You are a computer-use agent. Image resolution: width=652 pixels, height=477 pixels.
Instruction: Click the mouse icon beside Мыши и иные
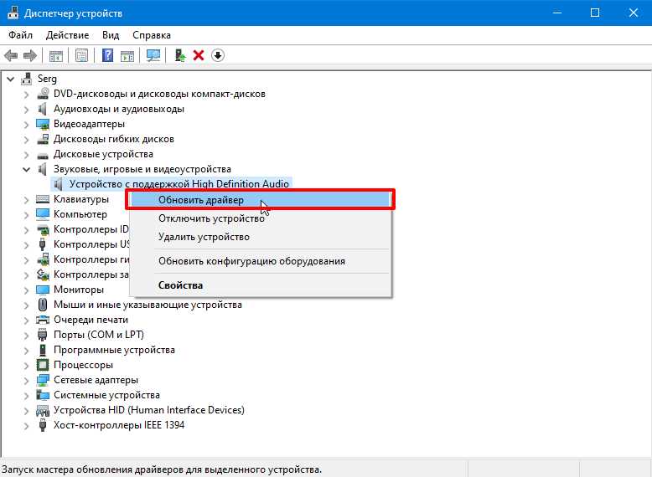[43, 305]
